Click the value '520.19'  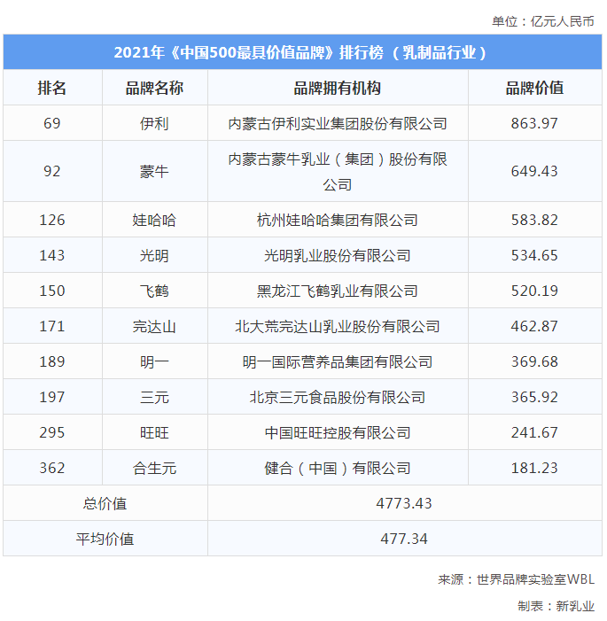[x=534, y=291]
